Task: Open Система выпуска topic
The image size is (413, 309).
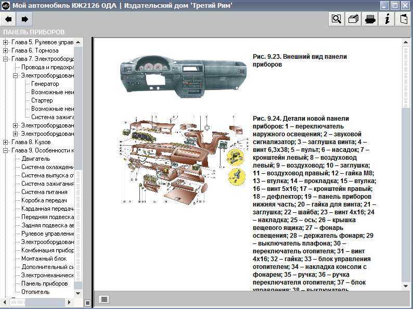Action: [x=47, y=175]
